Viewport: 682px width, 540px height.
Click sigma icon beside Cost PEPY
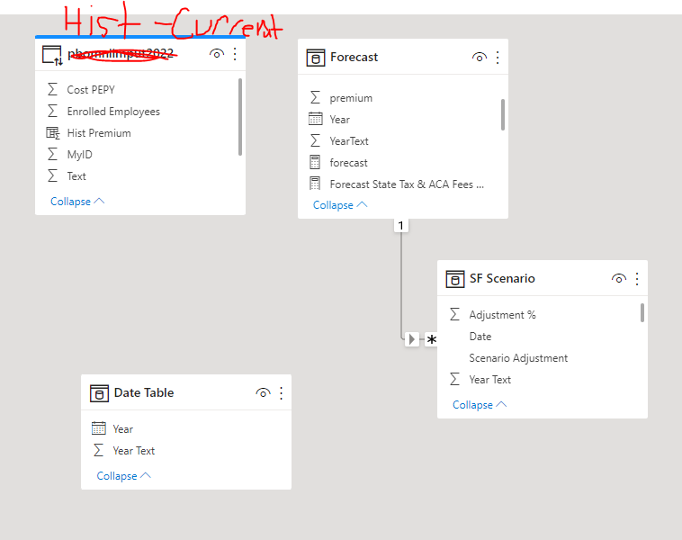52,89
